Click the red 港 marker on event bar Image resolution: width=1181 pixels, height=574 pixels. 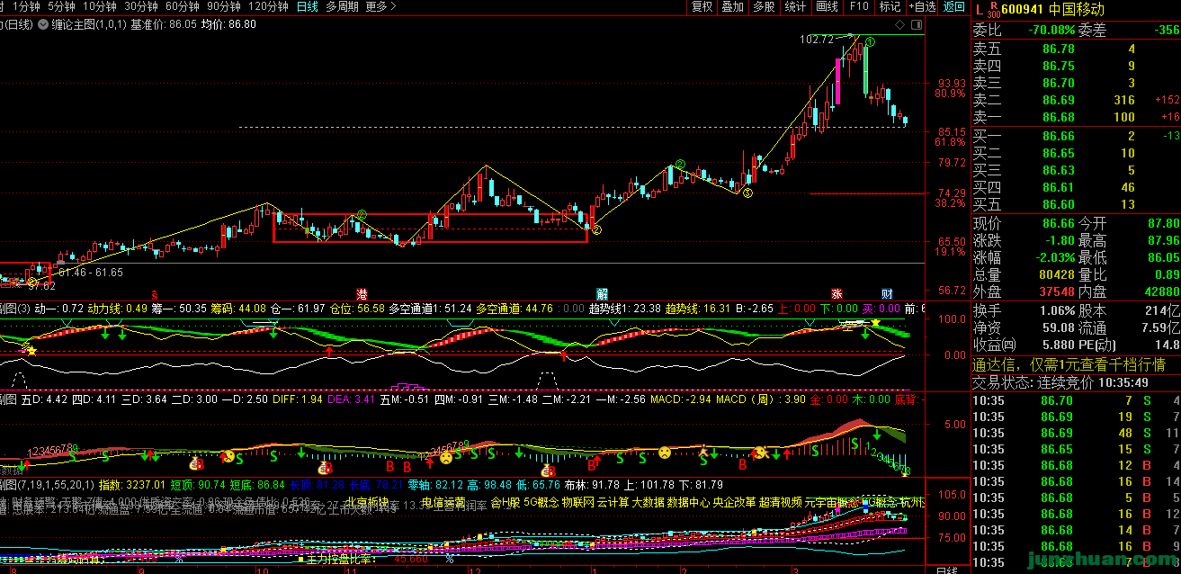pyautogui.click(x=362, y=294)
